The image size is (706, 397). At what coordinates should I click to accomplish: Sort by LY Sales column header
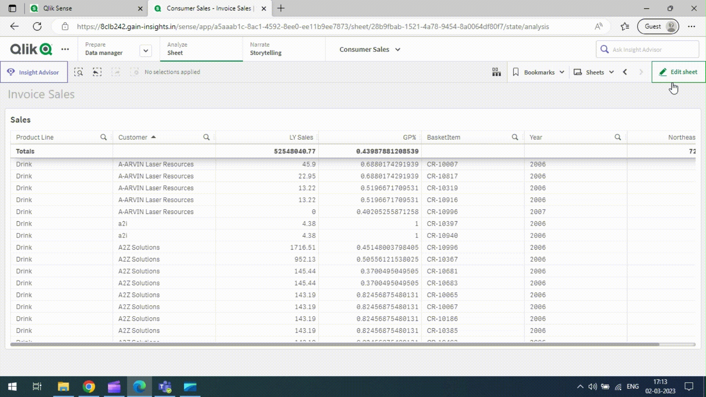coord(301,137)
